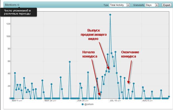Click the JUL 15 axis date label

pos(115,101)
